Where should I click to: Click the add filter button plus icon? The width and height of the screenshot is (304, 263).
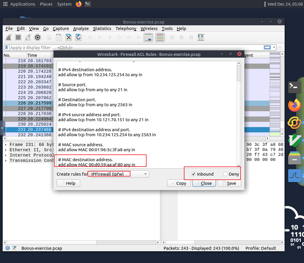tap(280, 47)
